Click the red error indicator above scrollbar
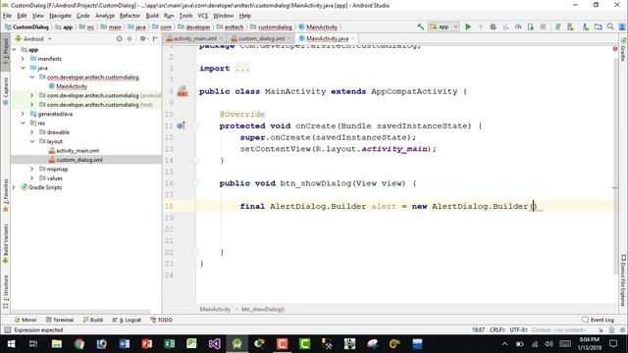Screen dimensions: 628x353 pyautogui.click(x=615, y=48)
